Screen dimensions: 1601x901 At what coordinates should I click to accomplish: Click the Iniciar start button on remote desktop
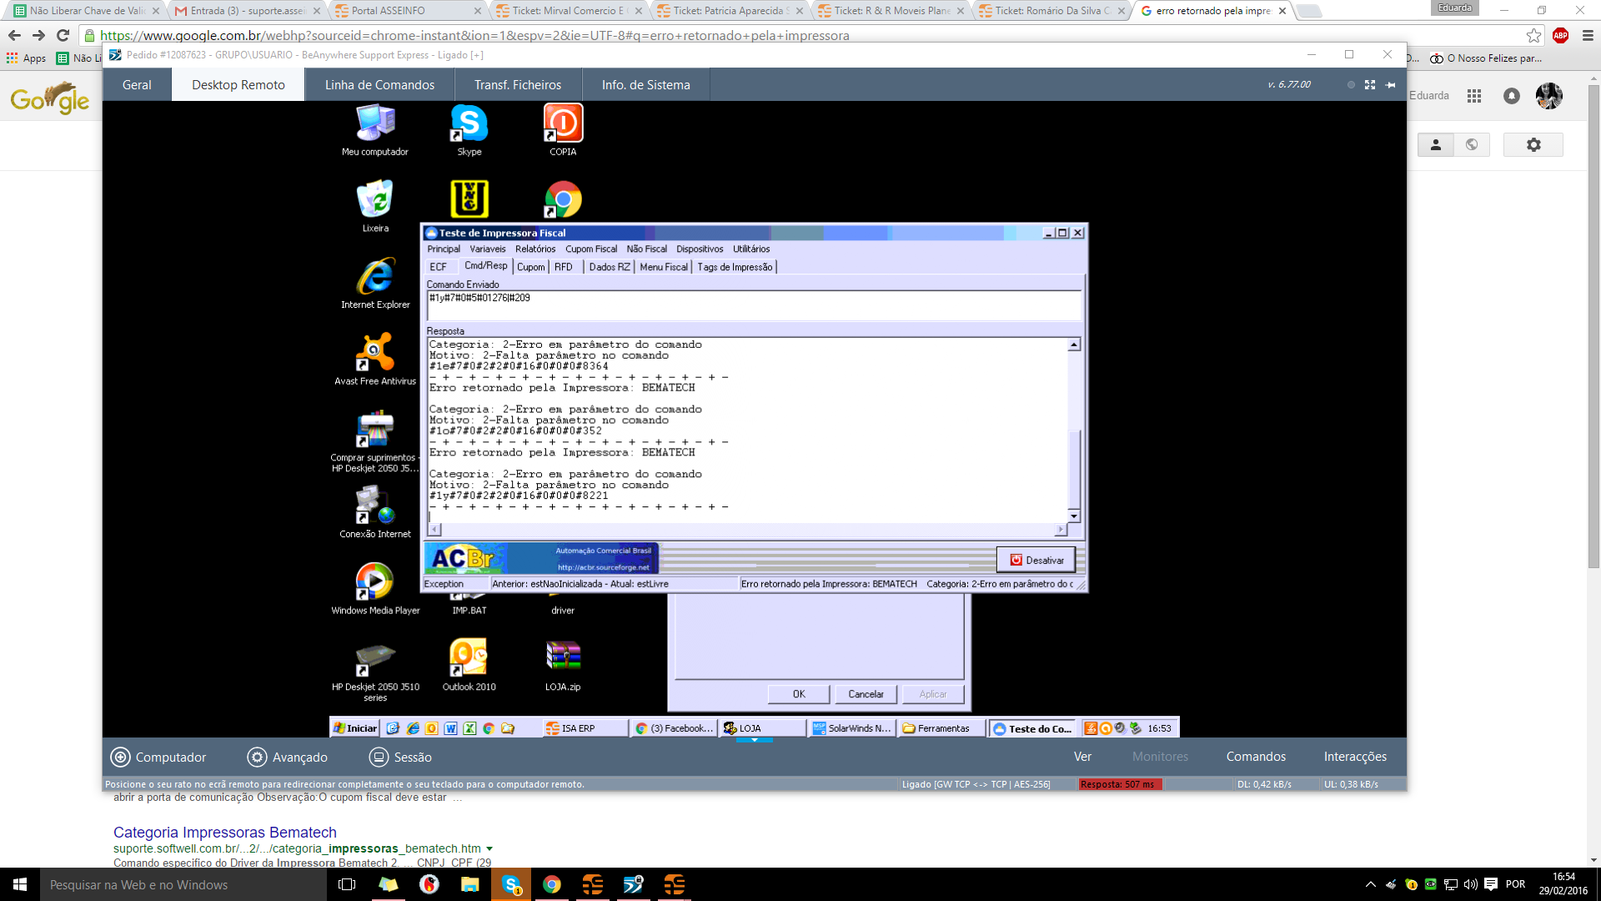click(355, 728)
